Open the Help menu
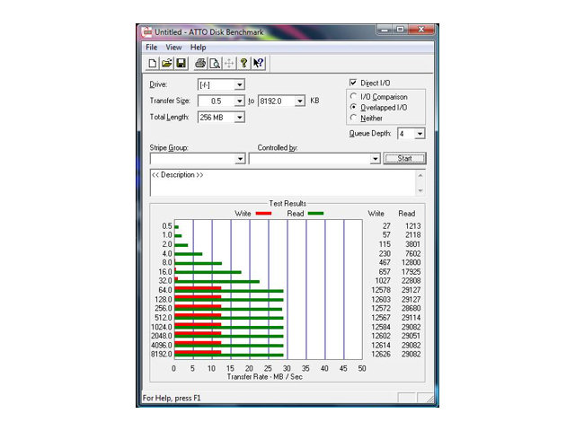 tap(198, 48)
